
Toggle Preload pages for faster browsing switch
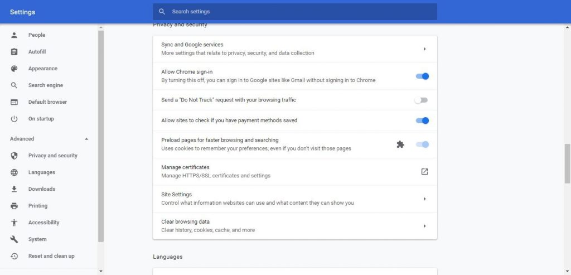pos(422,144)
